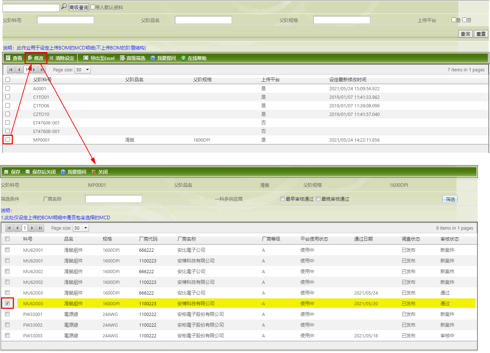Focus the top quick search box
The image size is (490, 353).
pos(31,7)
